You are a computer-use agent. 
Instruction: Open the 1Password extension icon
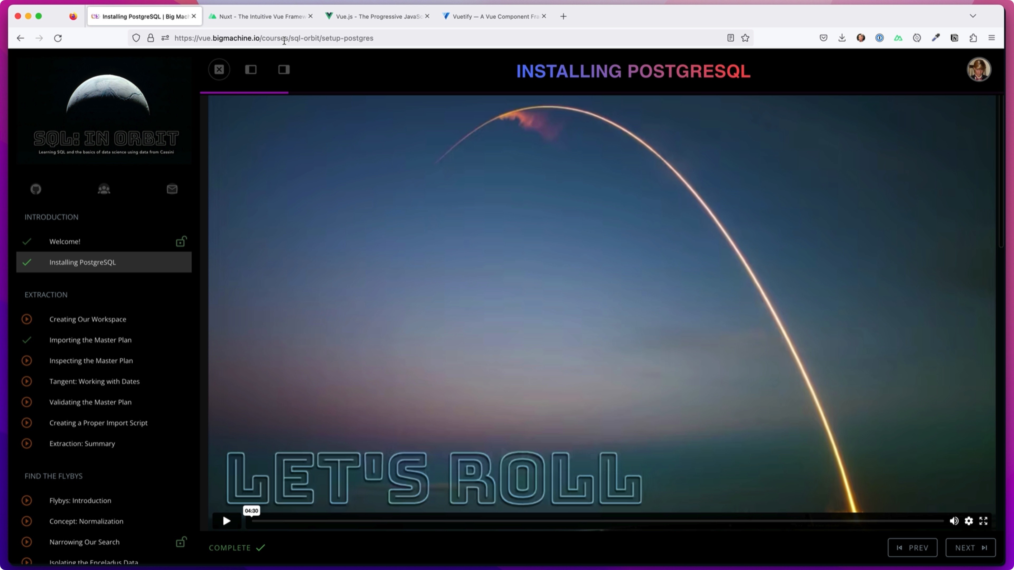click(x=879, y=38)
